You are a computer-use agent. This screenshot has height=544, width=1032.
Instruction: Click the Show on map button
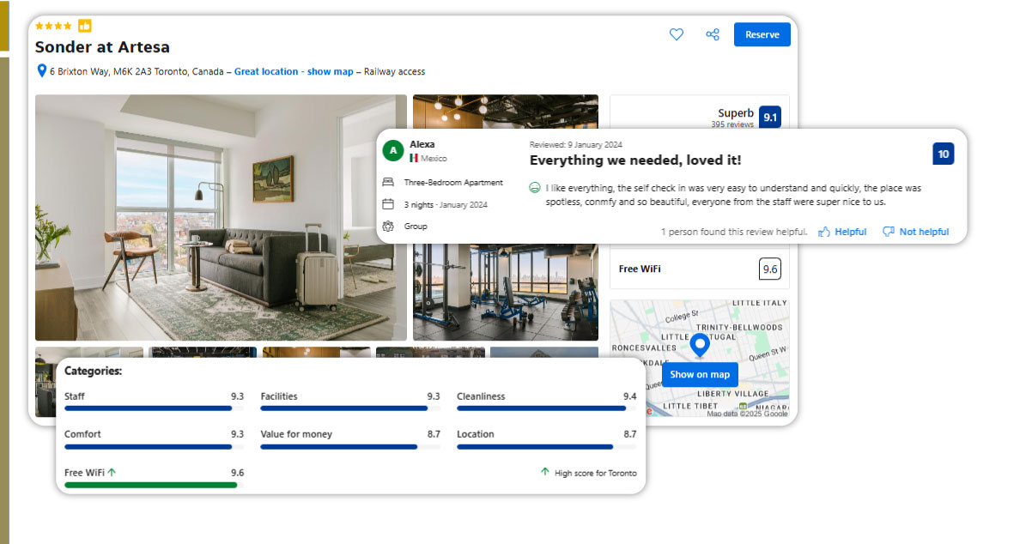coord(700,374)
